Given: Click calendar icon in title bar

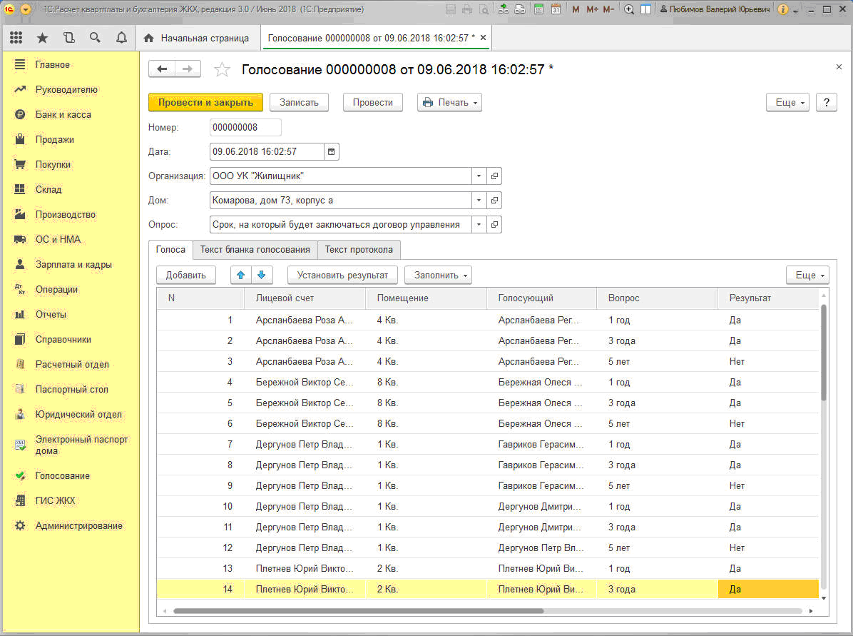Looking at the screenshot, I should pos(556,9).
